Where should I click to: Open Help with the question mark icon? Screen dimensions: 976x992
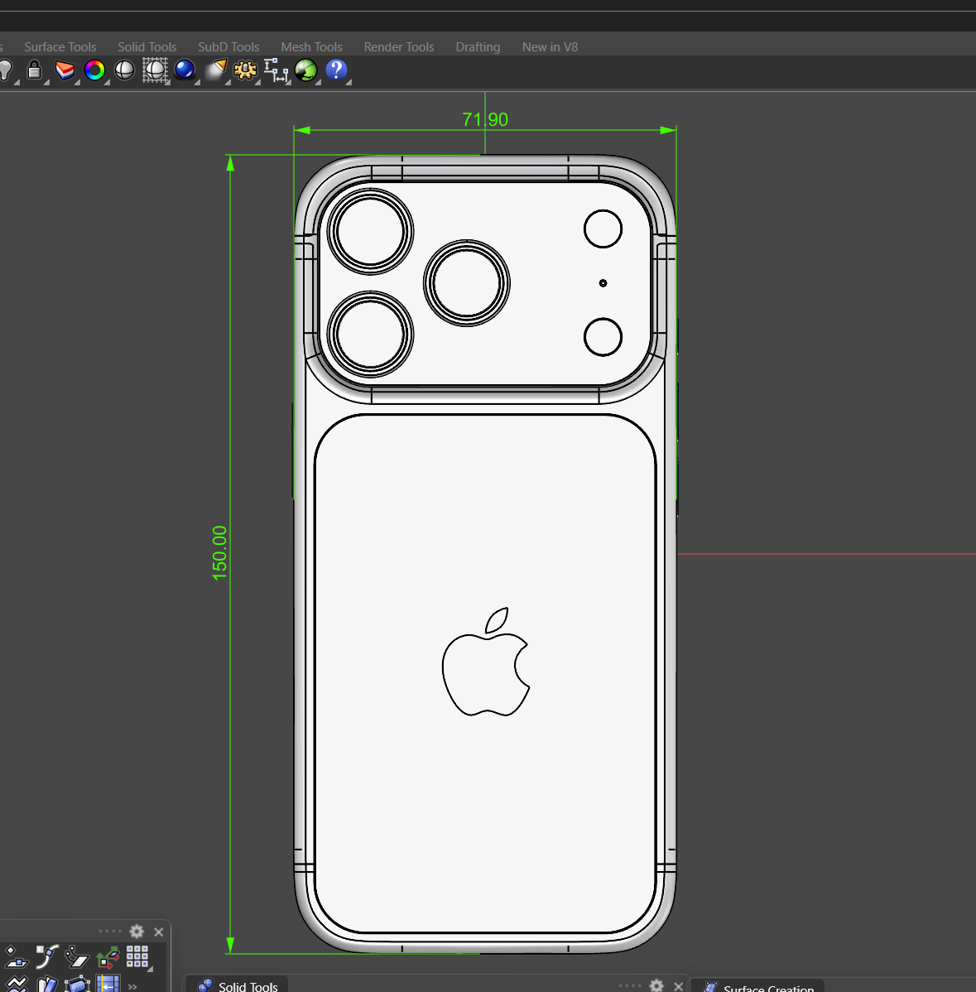coord(336,70)
